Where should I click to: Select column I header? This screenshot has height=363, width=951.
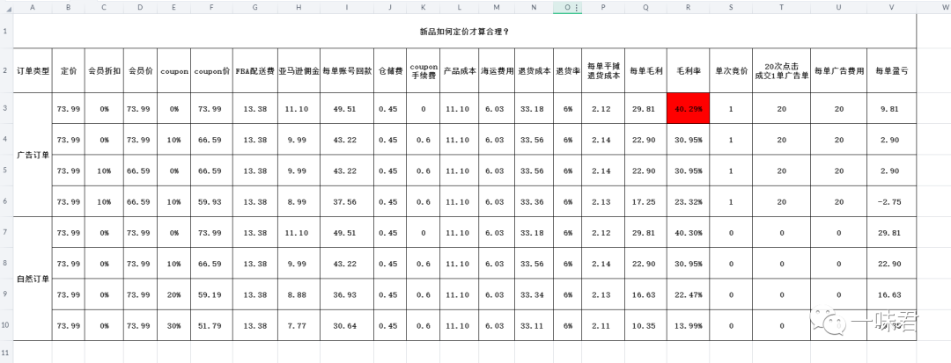coord(347,8)
